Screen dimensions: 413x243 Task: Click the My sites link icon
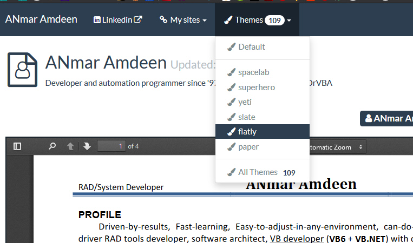coord(163,20)
